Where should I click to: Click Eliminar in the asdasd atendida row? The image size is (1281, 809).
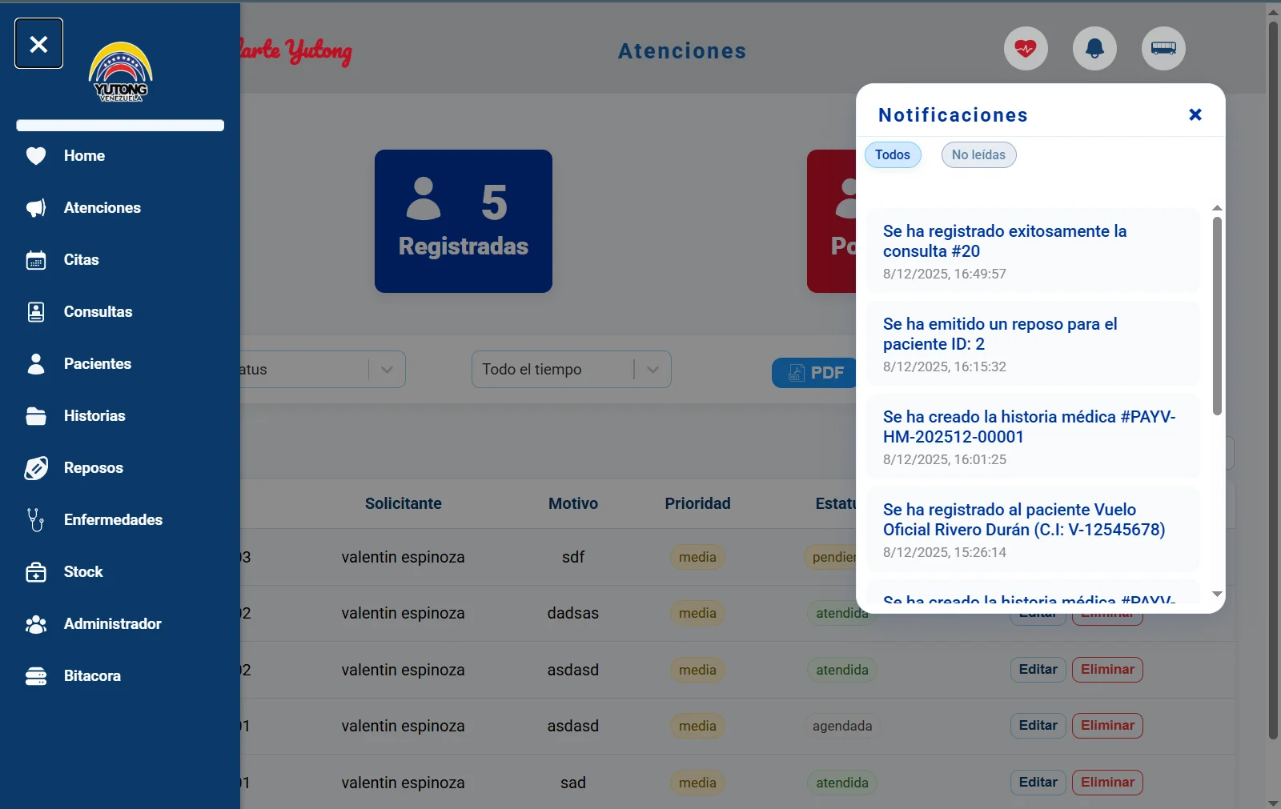coord(1107,670)
